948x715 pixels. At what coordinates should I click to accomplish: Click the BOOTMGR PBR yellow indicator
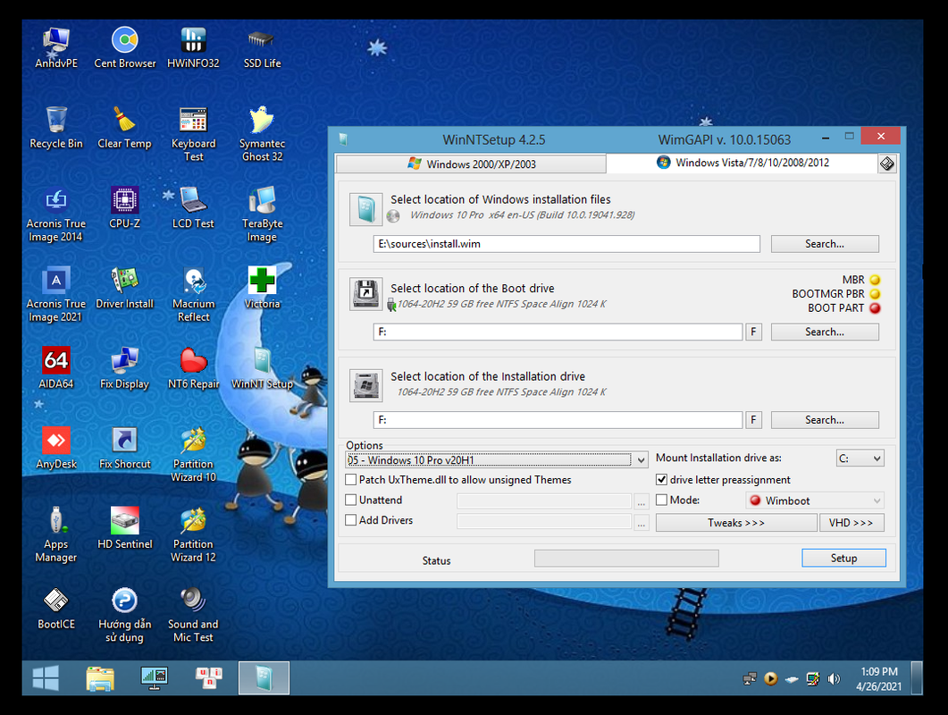[875, 294]
